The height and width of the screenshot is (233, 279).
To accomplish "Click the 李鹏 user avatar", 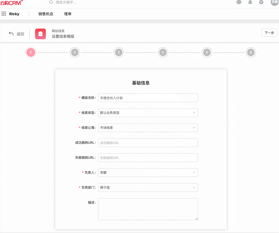I will 274,2.
